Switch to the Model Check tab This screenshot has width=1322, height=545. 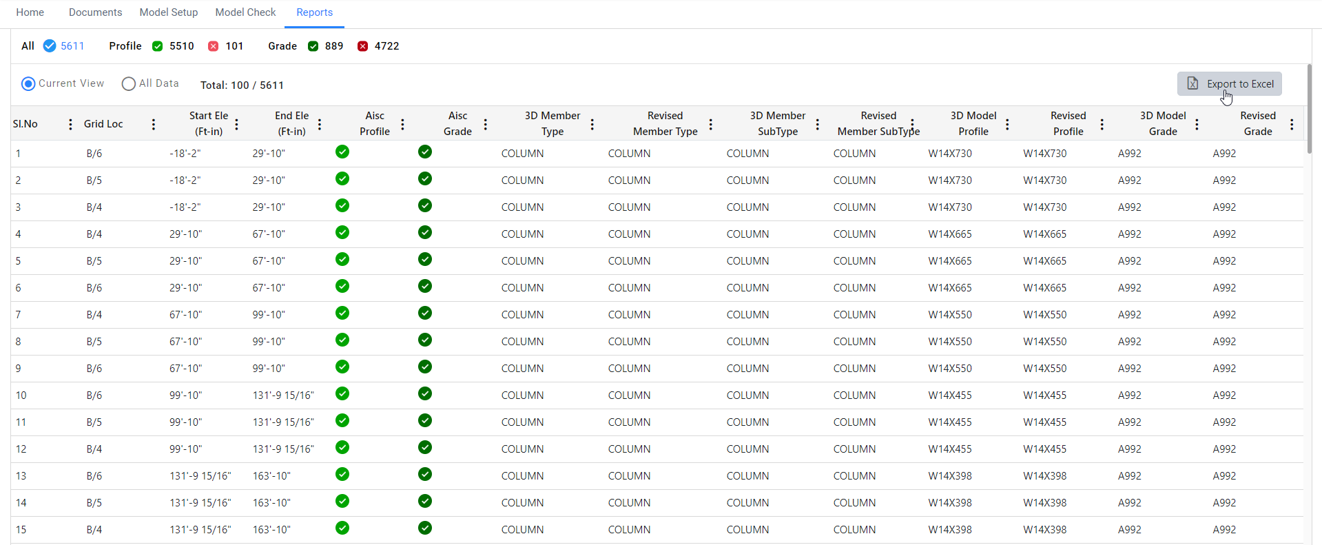245,12
